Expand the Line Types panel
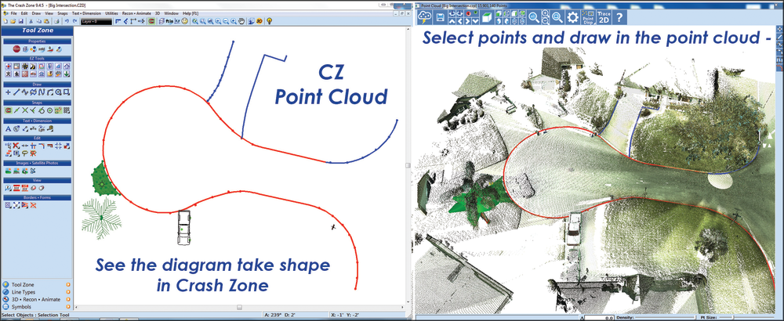This screenshot has width=784, height=321. [24, 291]
